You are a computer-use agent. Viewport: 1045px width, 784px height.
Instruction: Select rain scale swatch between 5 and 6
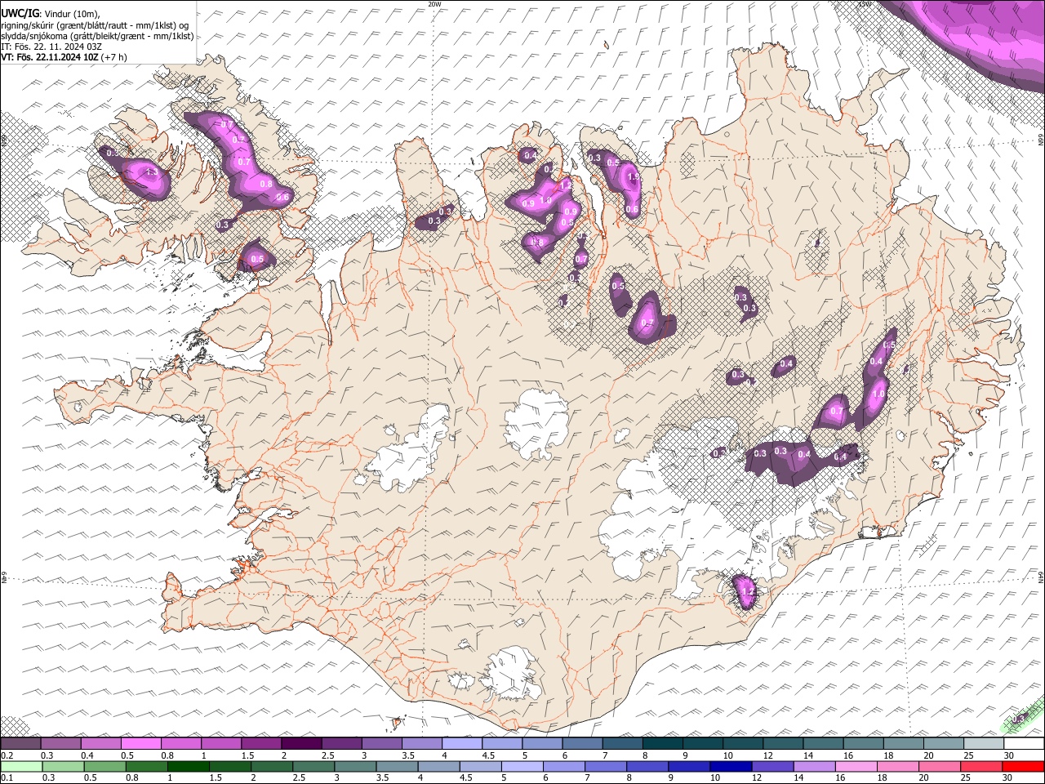[522, 766]
